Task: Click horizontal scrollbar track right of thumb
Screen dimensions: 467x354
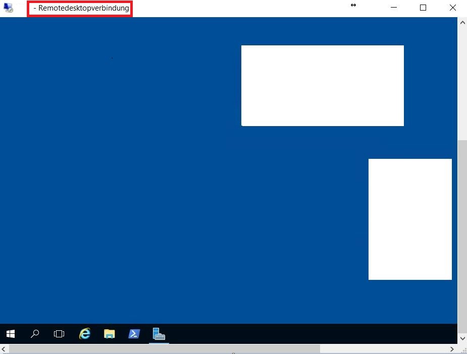Action: tap(384, 349)
